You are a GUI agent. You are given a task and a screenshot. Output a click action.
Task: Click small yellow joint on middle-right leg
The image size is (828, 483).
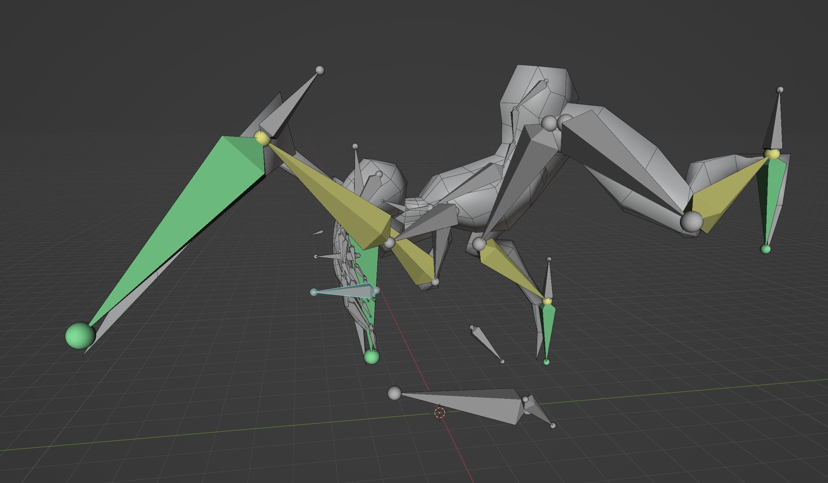coord(547,301)
